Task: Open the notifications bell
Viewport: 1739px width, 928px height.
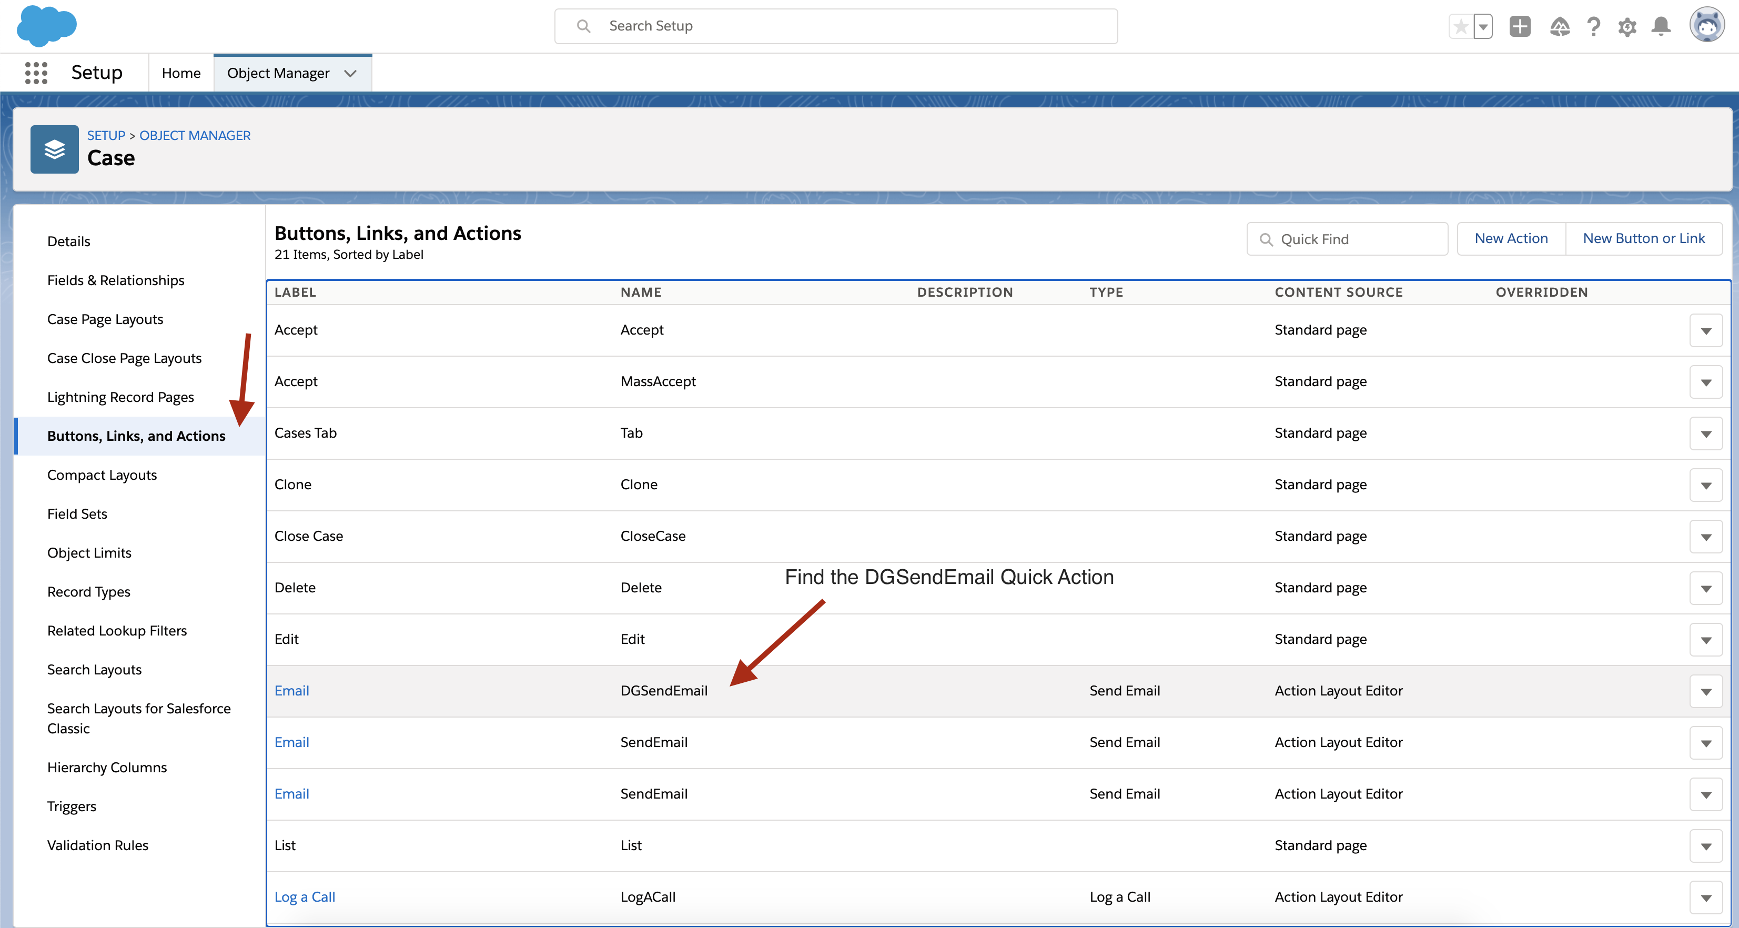Action: [1661, 26]
